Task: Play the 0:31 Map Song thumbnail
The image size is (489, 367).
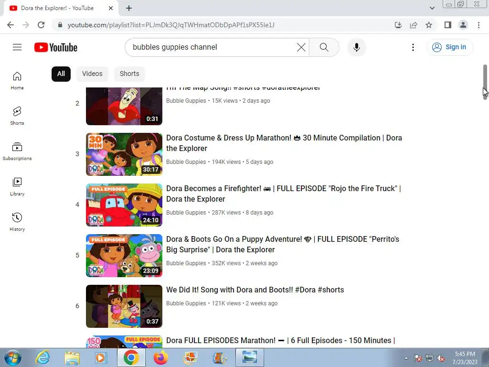Action: coord(124,106)
